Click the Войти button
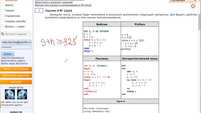201x113 pixels. pos(8,54)
